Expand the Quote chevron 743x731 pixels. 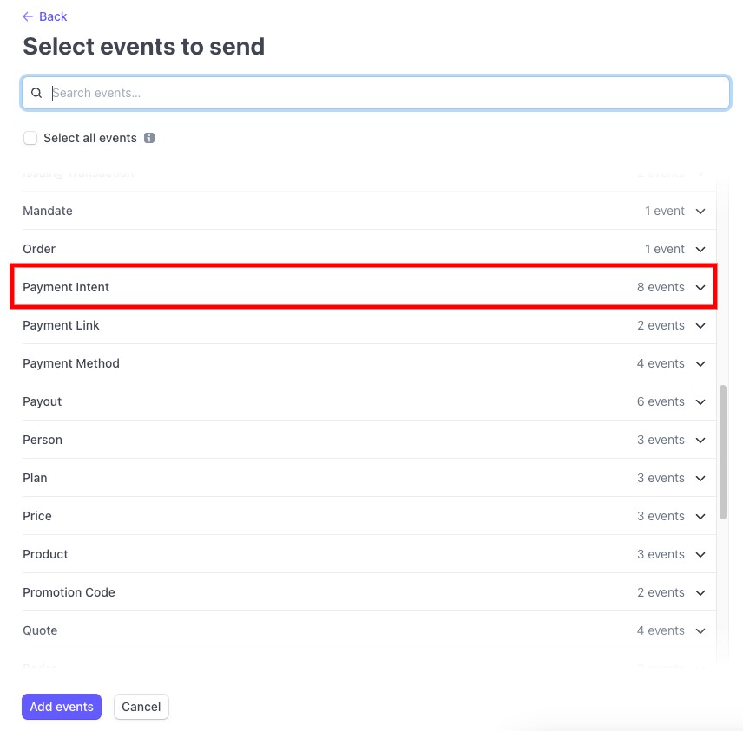[700, 630]
